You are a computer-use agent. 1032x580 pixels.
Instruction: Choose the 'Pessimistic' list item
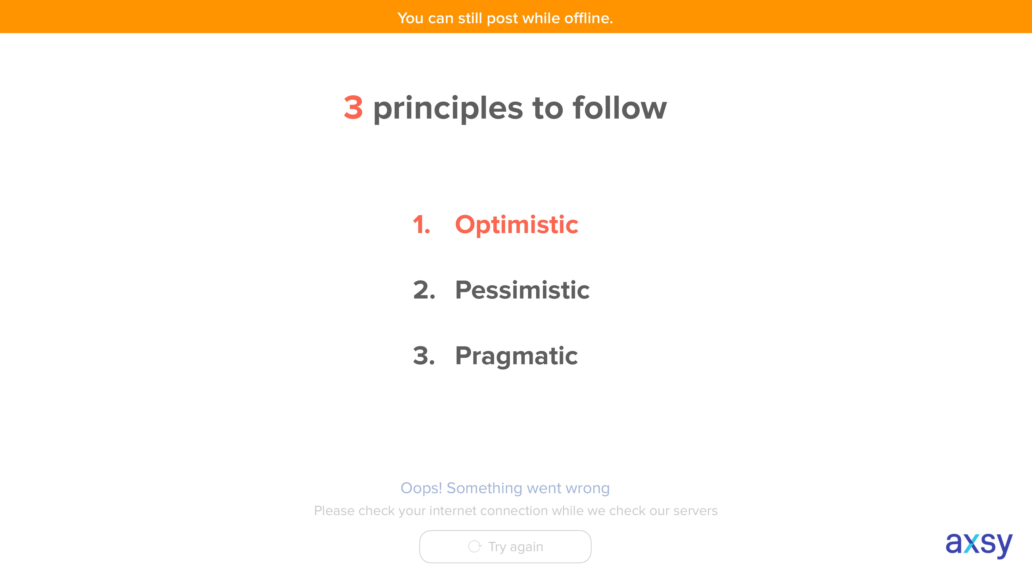522,290
